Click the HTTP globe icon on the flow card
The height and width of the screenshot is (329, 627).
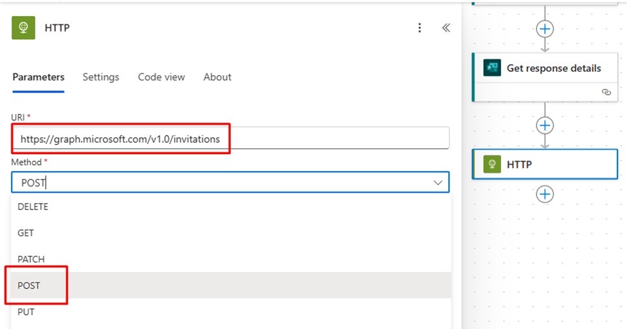point(492,164)
